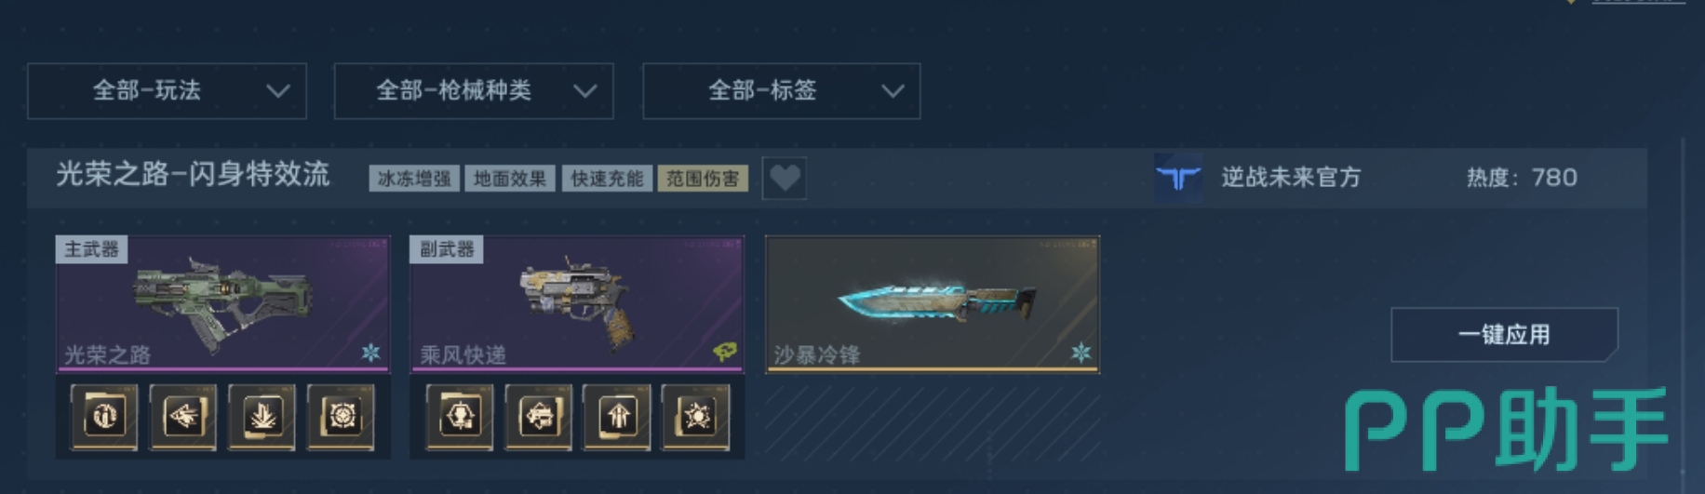Viewport: 1705px width, 494px height.
Task: Open the 沙暴冷锋 knife card
Action: click(x=933, y=304)
